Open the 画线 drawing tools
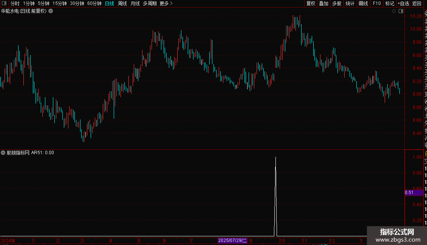Image resolution: width=427 pixels, height=245 pixels. click(x=363, y=3)
